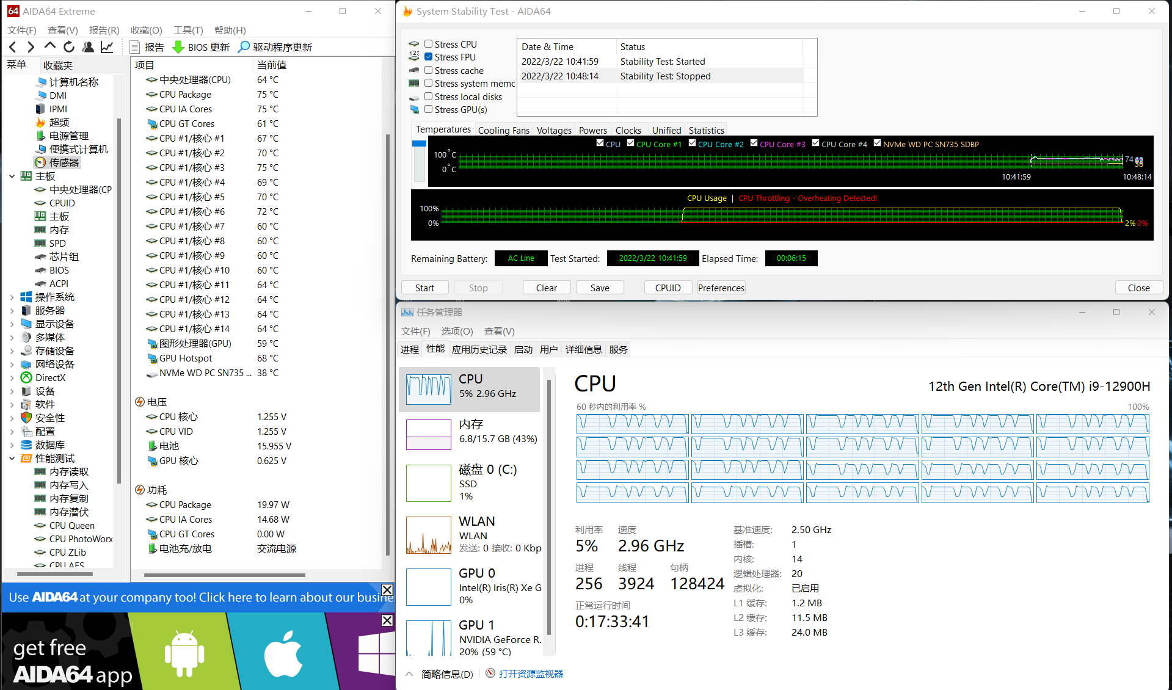This screenshot has height=690, width=1172.
Task: Open Preferences in Stability Test
Action: [721, 288]
